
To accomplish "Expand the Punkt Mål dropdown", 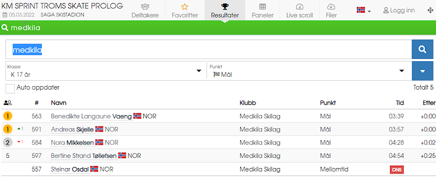I will point(307,71).
